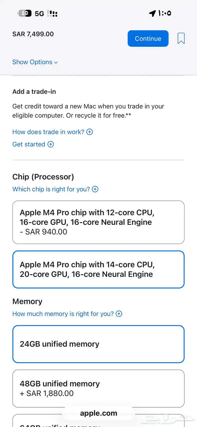The height and width of the screenshot is (427, 197).
Task: Tap the chevron next to Show Options
Action: pos(56,62)
